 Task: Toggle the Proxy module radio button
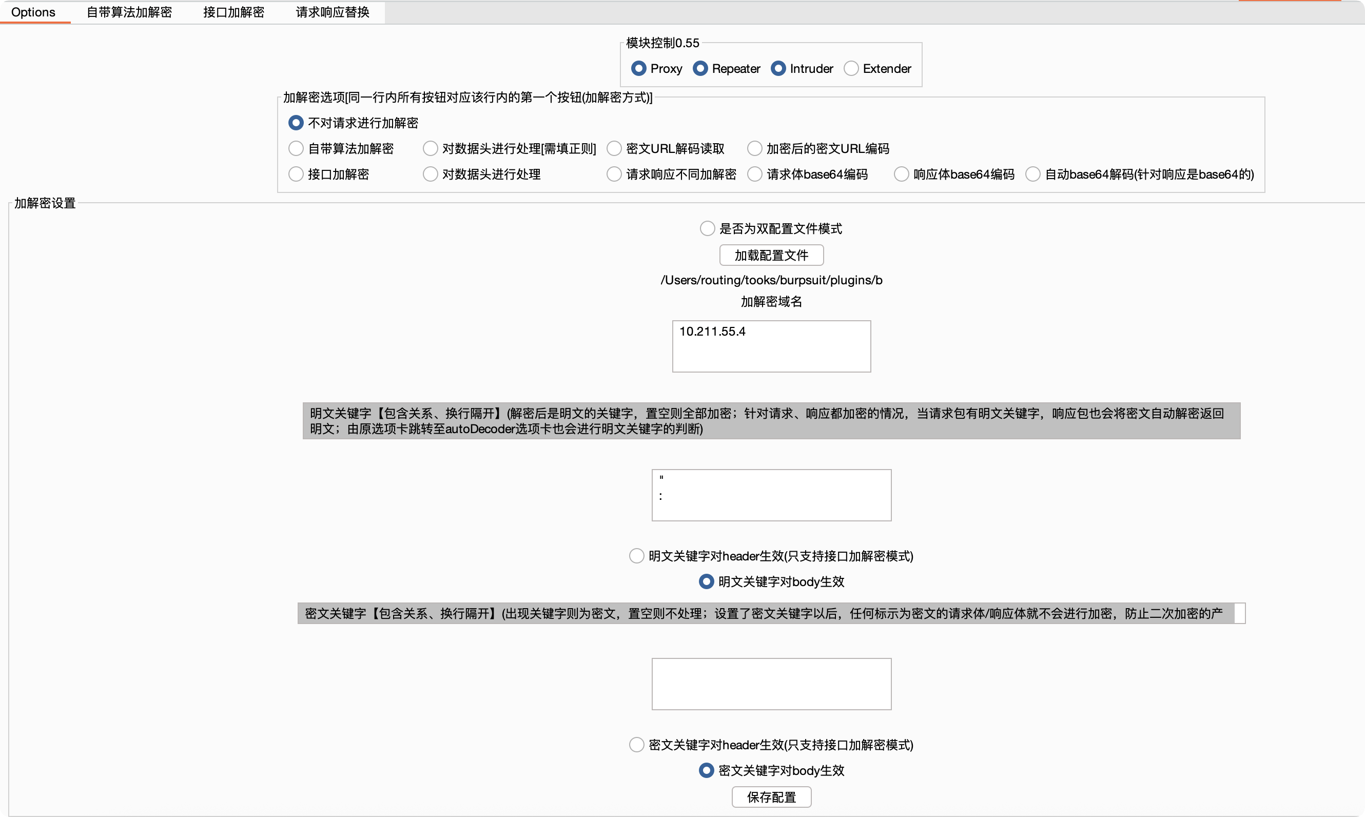(x=638, y=68)
